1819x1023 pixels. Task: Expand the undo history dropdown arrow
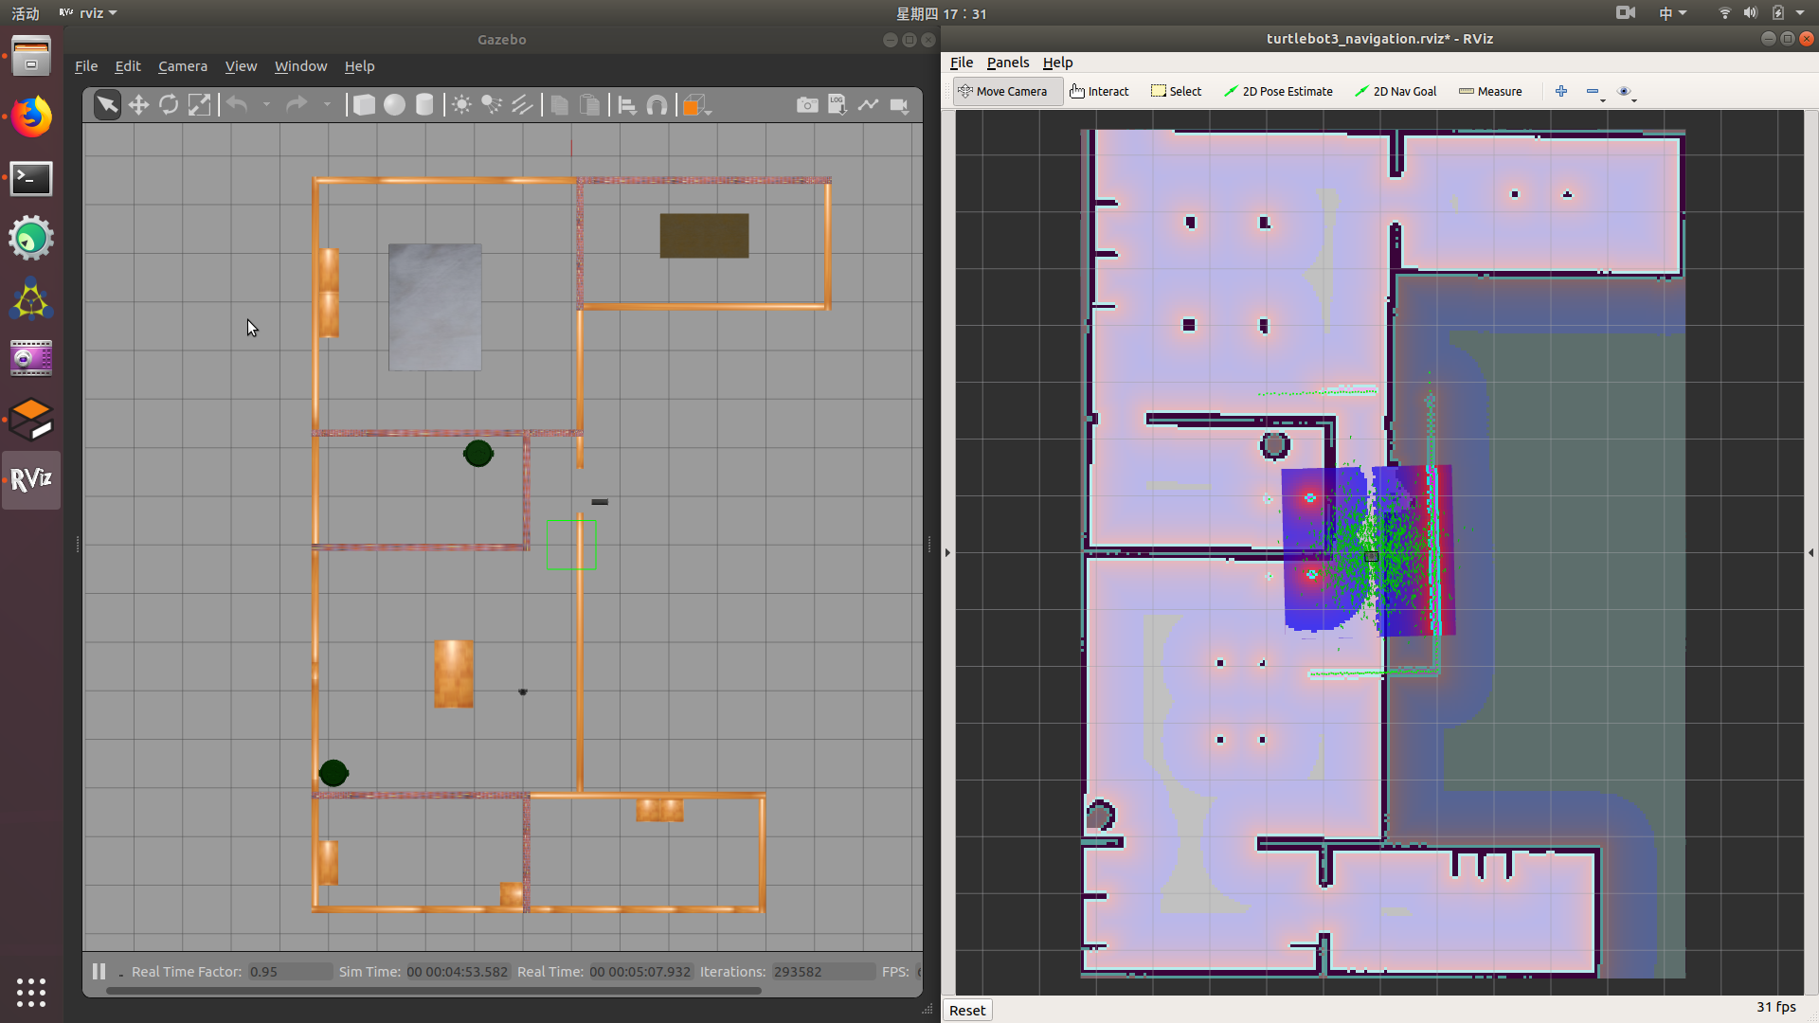(266, 105)
